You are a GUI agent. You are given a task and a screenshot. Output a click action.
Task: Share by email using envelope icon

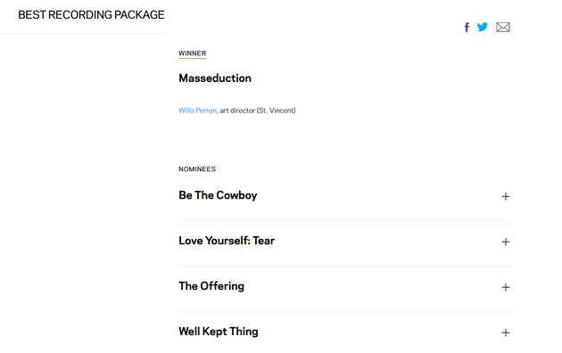pyautogui.click(x=503, y=28)
